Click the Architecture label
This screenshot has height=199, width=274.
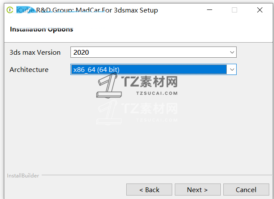[29, 70]
